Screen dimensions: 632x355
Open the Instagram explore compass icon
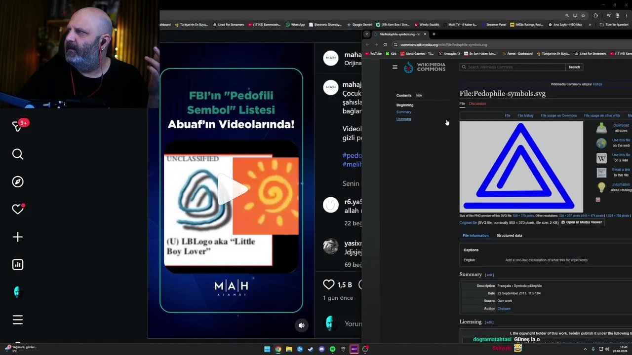pyautogui.click(x=18, y=182)
